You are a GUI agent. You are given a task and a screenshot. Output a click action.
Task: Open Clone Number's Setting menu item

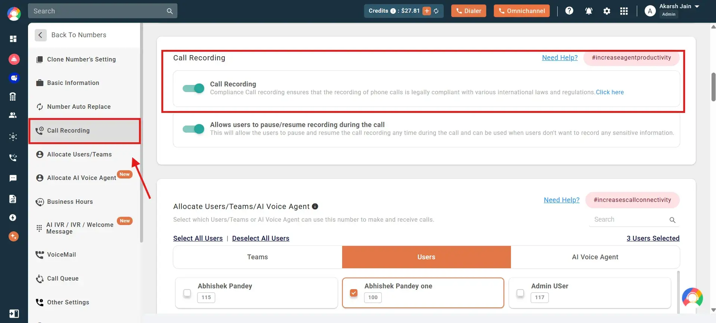[x=84, y=60]
